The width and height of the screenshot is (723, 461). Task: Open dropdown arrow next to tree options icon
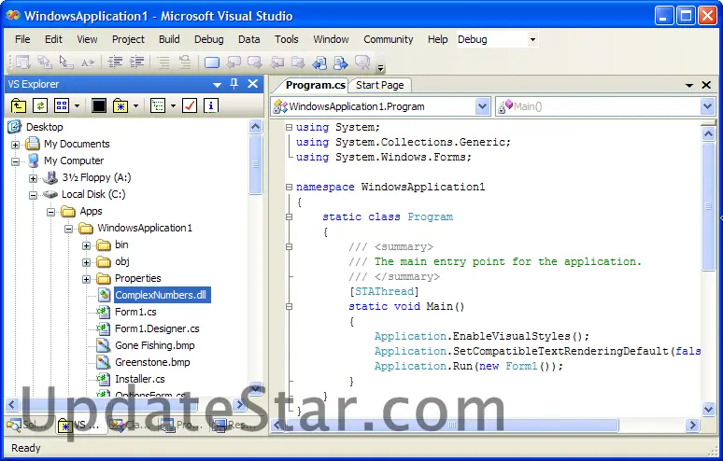tap(173, 106)
